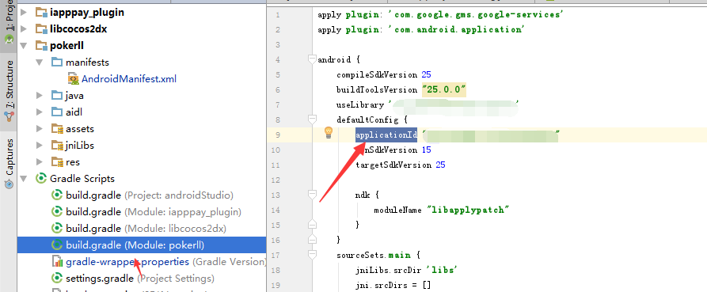Fold the defaultConfig block at line 8
The width and height of the screenshot is (707, 292).
[312, 119]
